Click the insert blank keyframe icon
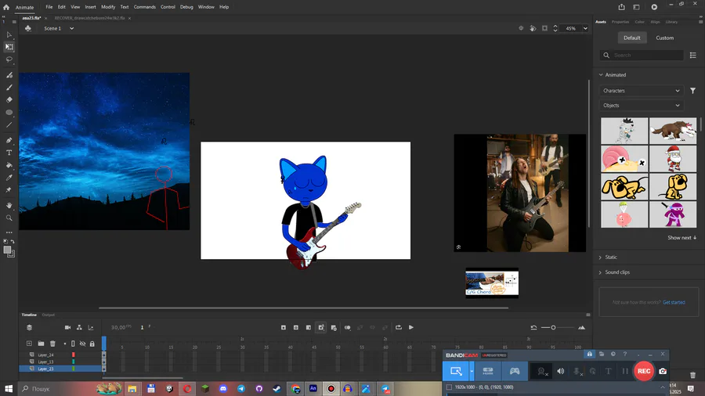The height and width of the screenshot is (396, 705). coord(296,327)
